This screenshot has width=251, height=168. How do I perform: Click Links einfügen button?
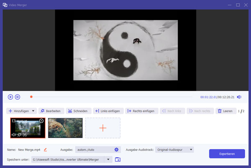pos(108,111)
